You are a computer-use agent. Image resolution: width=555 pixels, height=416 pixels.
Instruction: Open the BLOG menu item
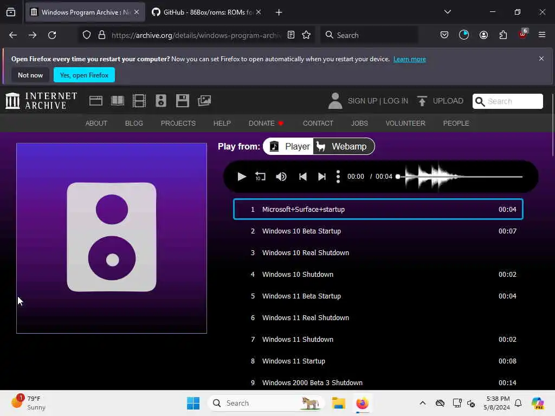coord(134,123)
